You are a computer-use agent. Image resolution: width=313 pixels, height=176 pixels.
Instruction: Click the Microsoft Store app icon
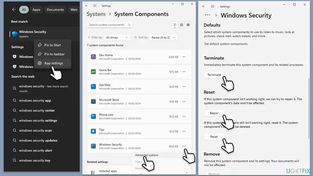pos(93,102)
